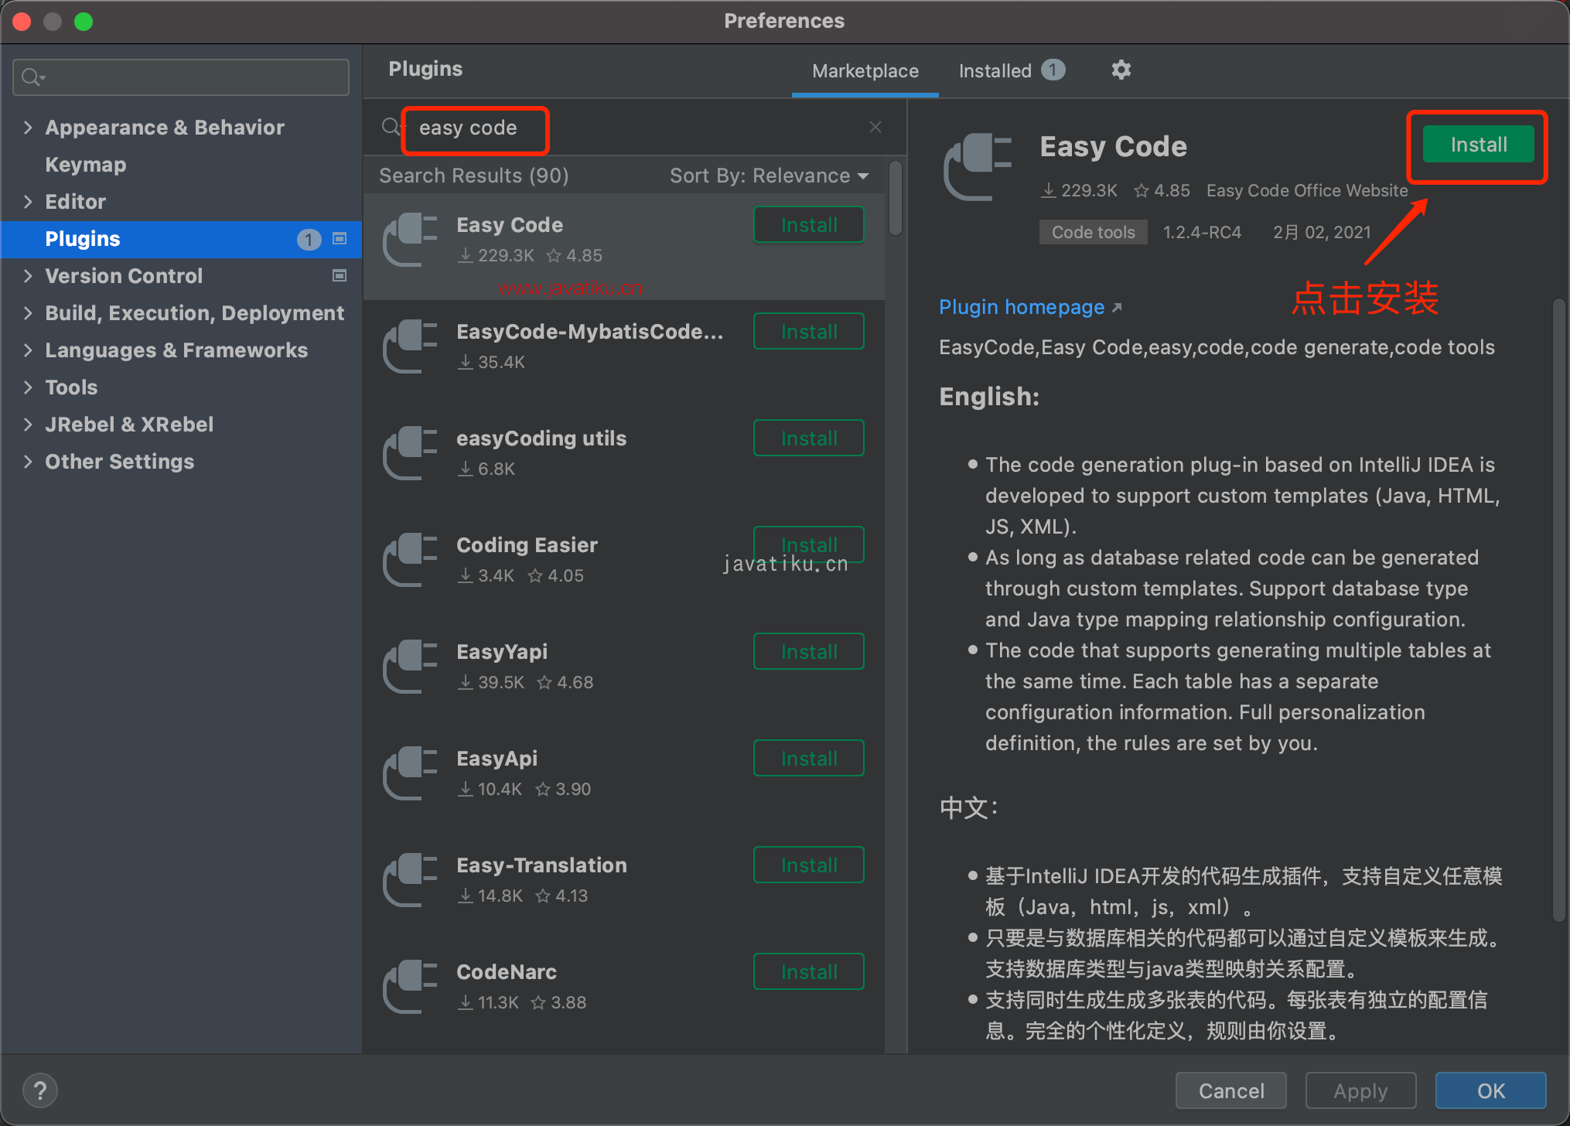Screen dimensions: 1570x1126
Task: Open the Easy Code Office Website link
Action: pyautogui.click(x=1307, y=190)
